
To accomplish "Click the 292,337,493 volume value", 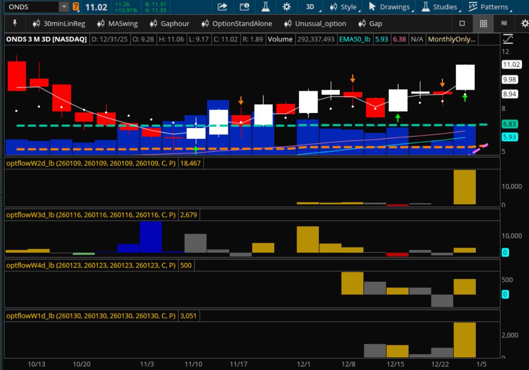I will (315, 39).
